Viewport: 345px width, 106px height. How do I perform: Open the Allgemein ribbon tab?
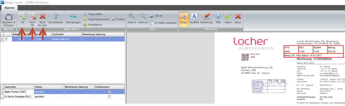(x=10, y=8)
